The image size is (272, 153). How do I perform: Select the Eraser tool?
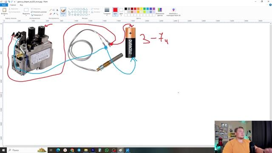pos(51,14)
